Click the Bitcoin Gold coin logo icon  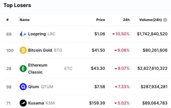(23, 50)
